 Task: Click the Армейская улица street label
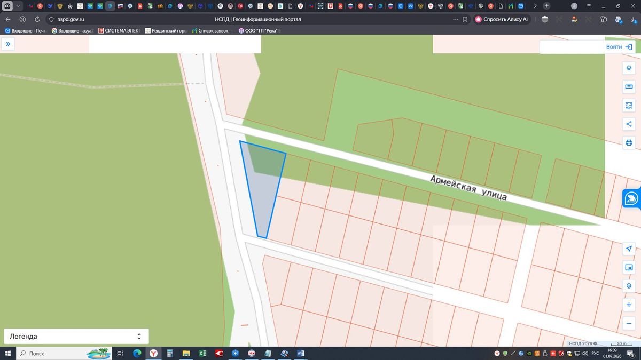click(x=468, y=188)
